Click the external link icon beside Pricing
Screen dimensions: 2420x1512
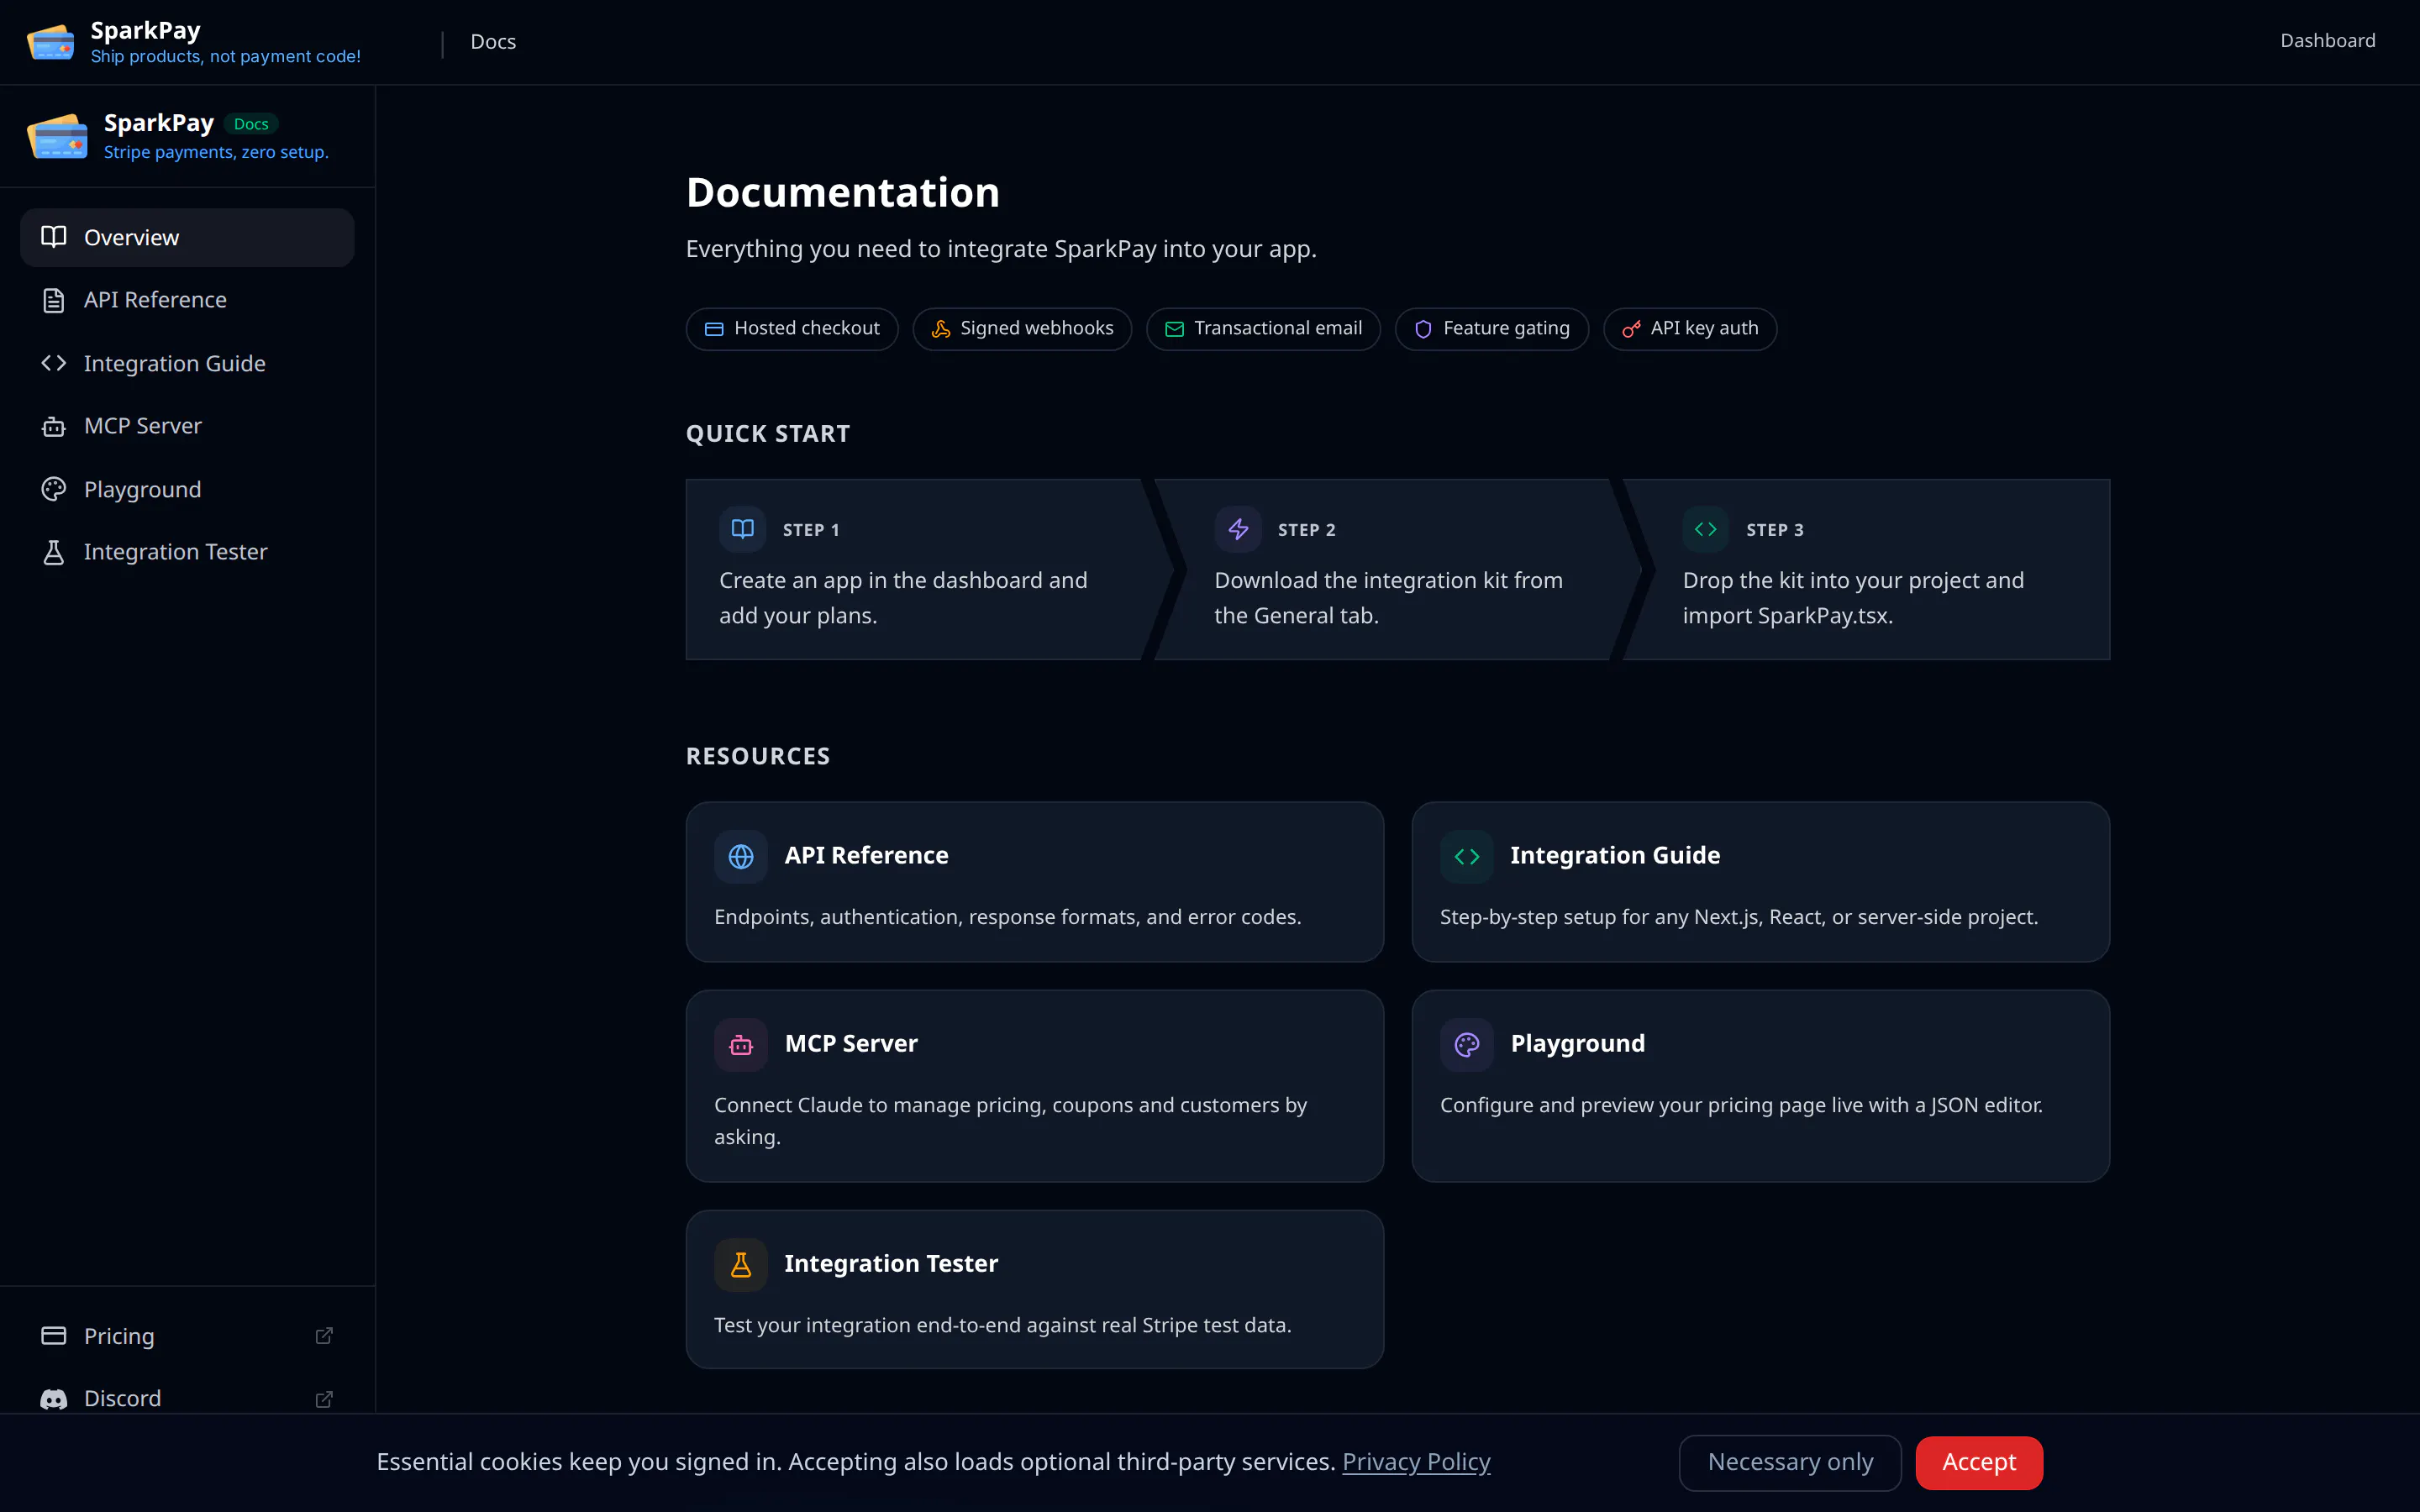(x=324, y=1336)
